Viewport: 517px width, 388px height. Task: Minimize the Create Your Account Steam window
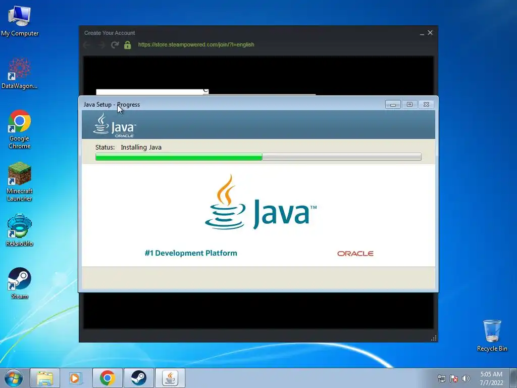422,33
